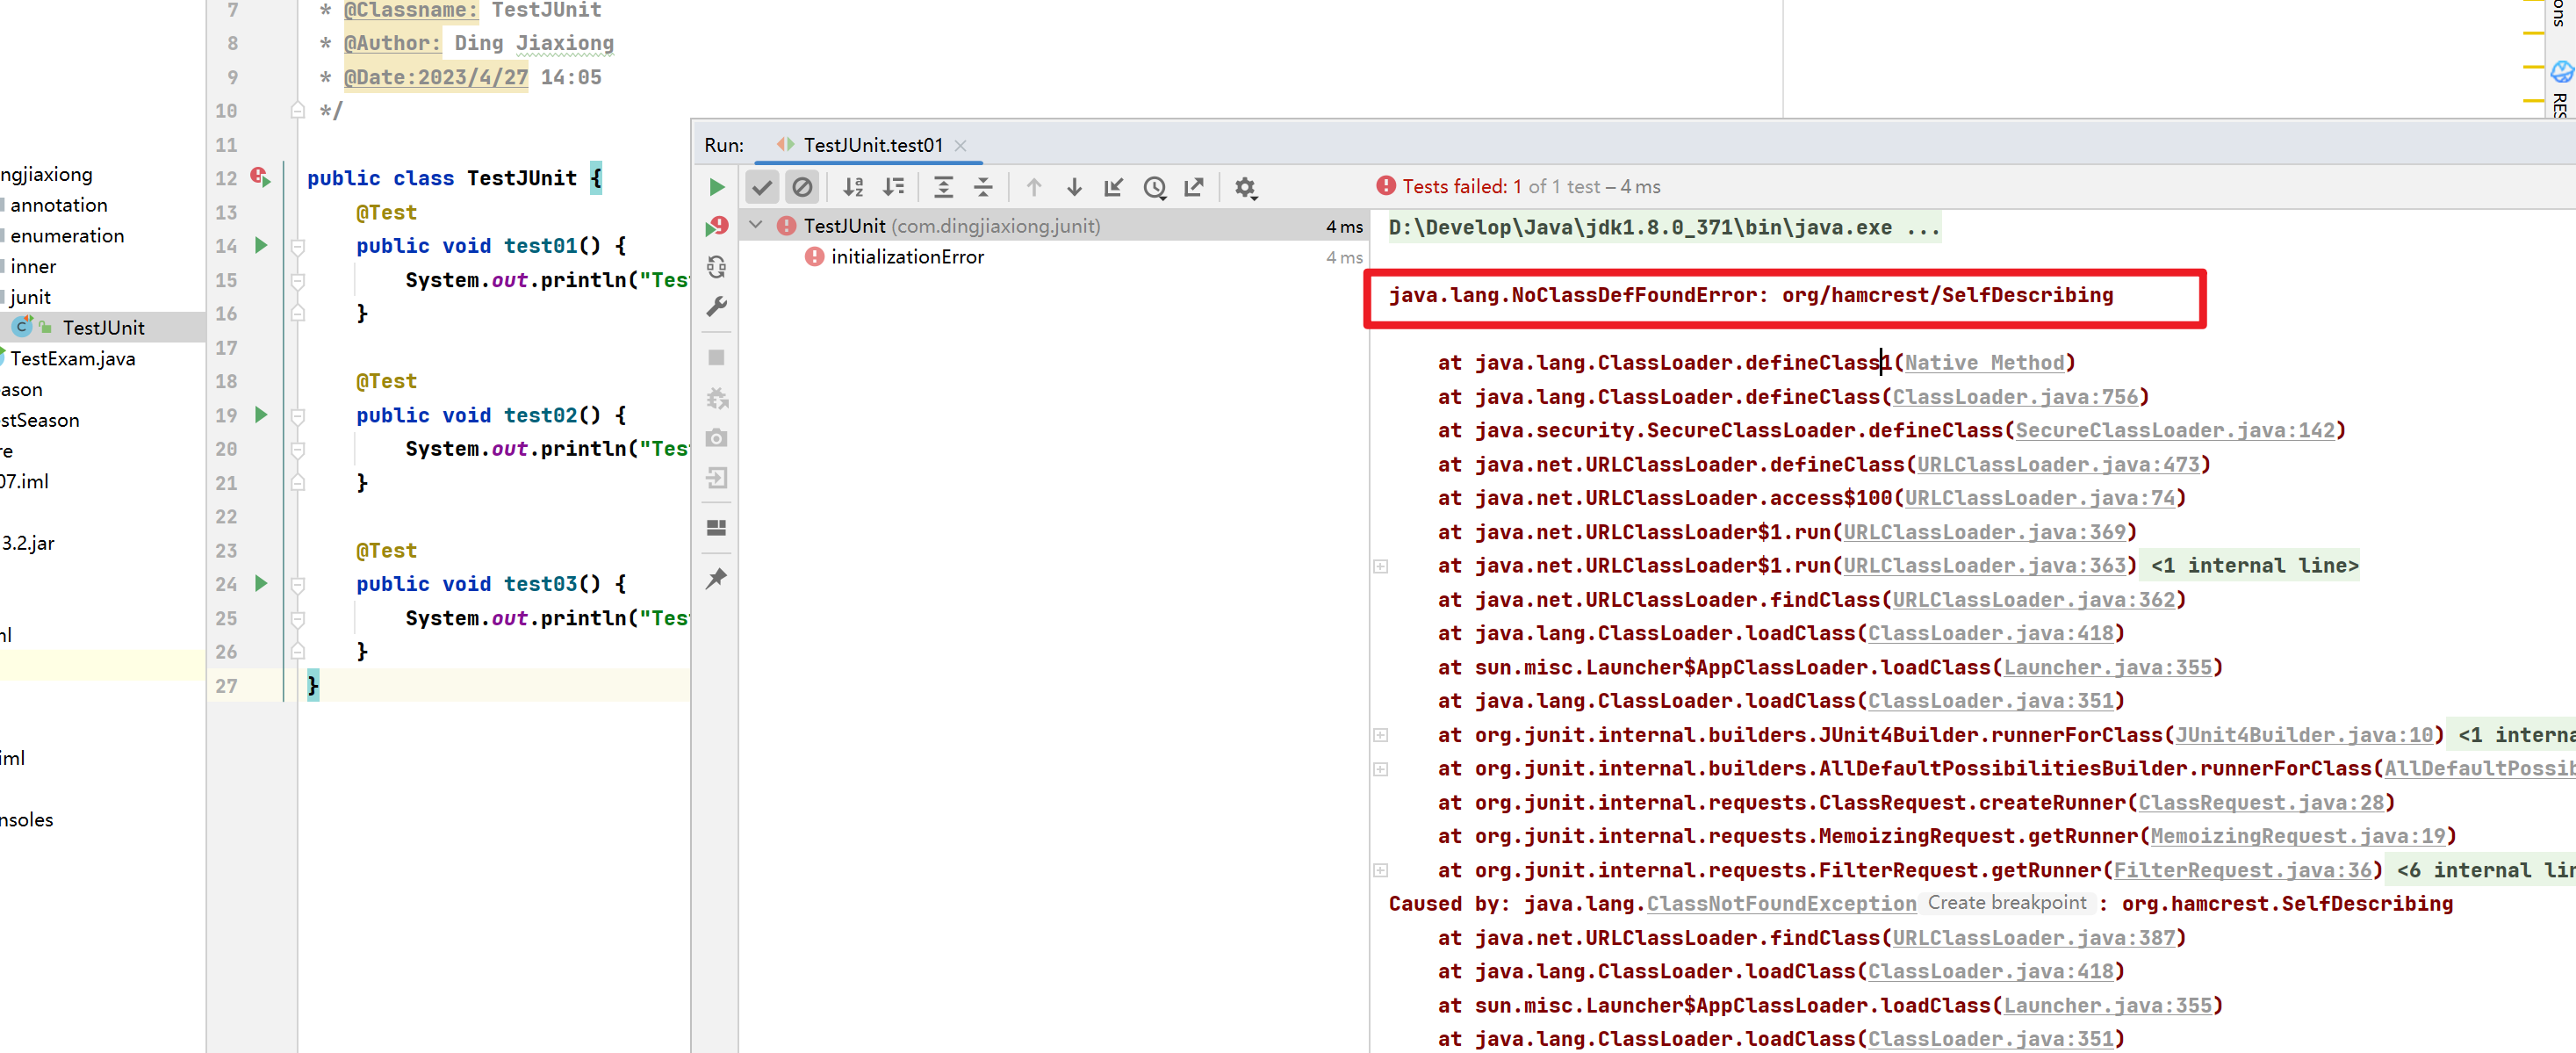Screen dimensions: 2576x1053
Task: Open JUnit4Builder.java:10 link
Action: (2303, 735)
